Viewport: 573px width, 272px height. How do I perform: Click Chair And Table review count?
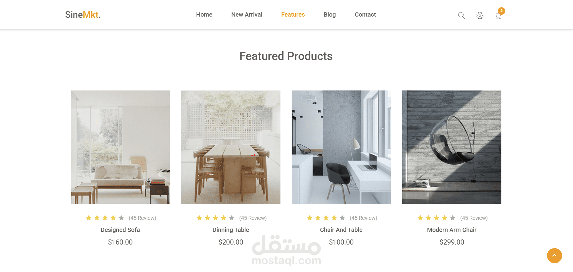[x=363, y=218]
